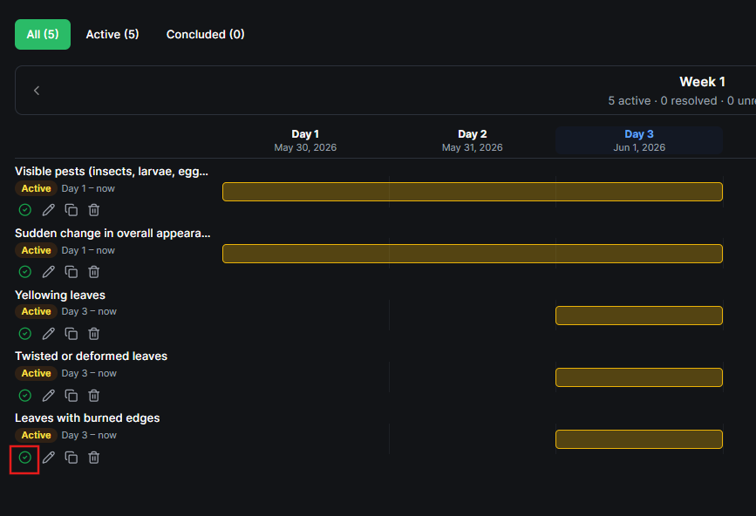The width and height of the screenshot is (756, 516).
Task: Select the Day 3 Jun 1 column header
Action: point(639,140)
